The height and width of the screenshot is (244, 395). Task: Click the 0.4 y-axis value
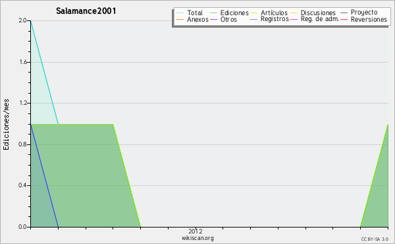click(22, 185)
